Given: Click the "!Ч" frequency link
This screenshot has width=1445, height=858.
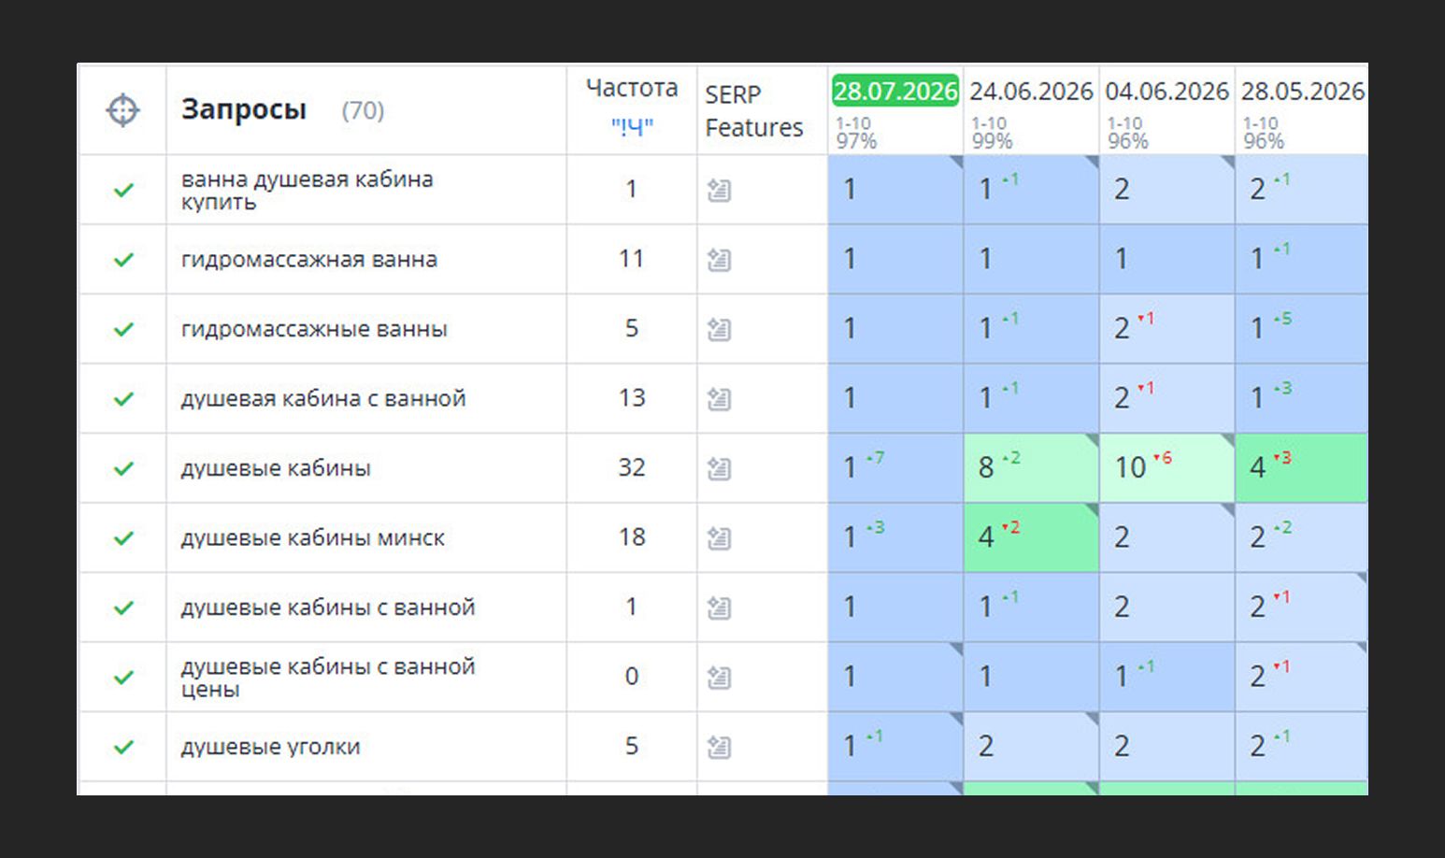Looking at the screenshot, I should click(x=632, y=126).
